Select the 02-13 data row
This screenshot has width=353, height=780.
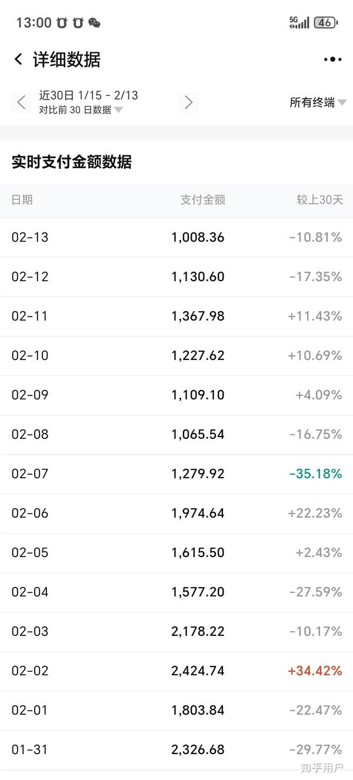pyautogui.click(x=176, y=238)
